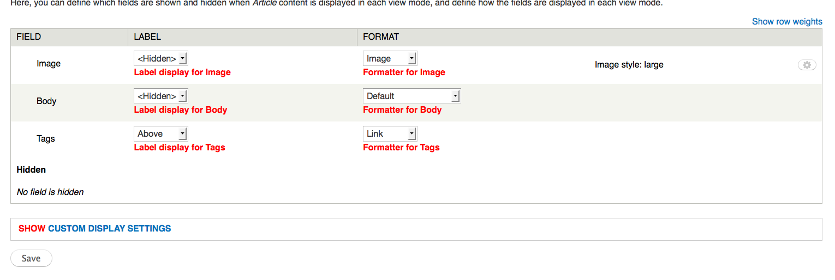Select the Tags field row name
This screenshot has height=280, width=835.
click(x=46, y=139)
